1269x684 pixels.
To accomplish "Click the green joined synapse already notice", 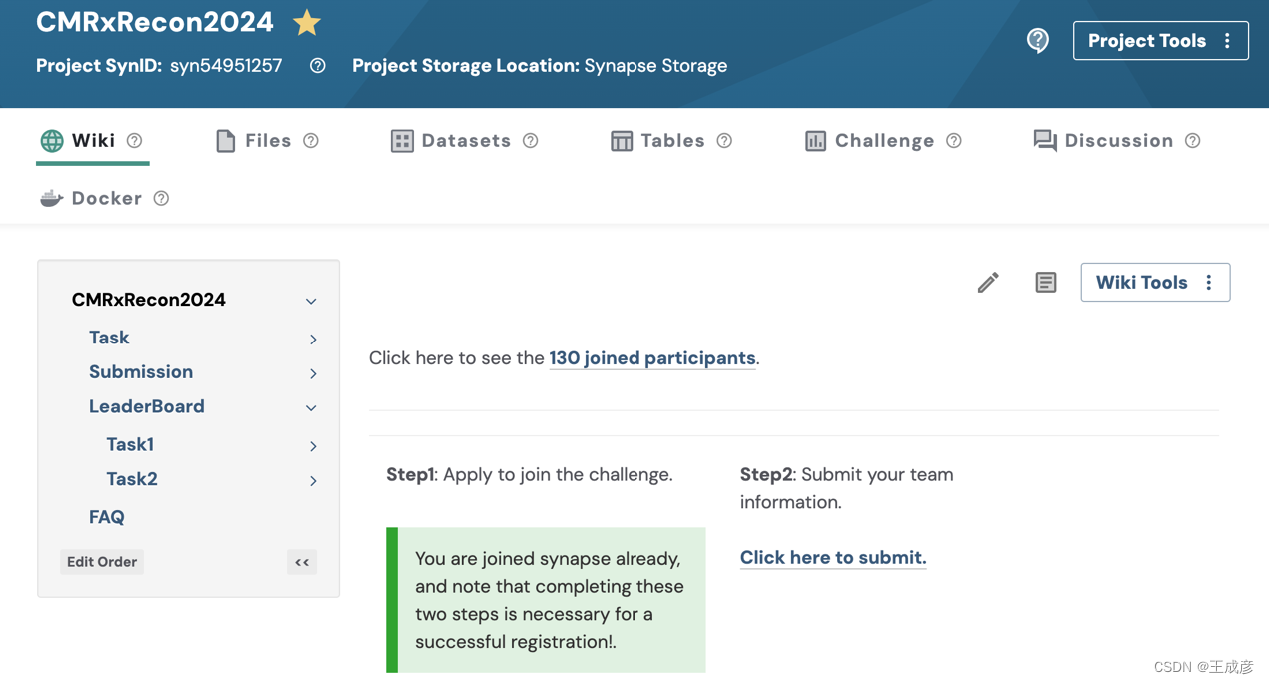I will (546, 600).
